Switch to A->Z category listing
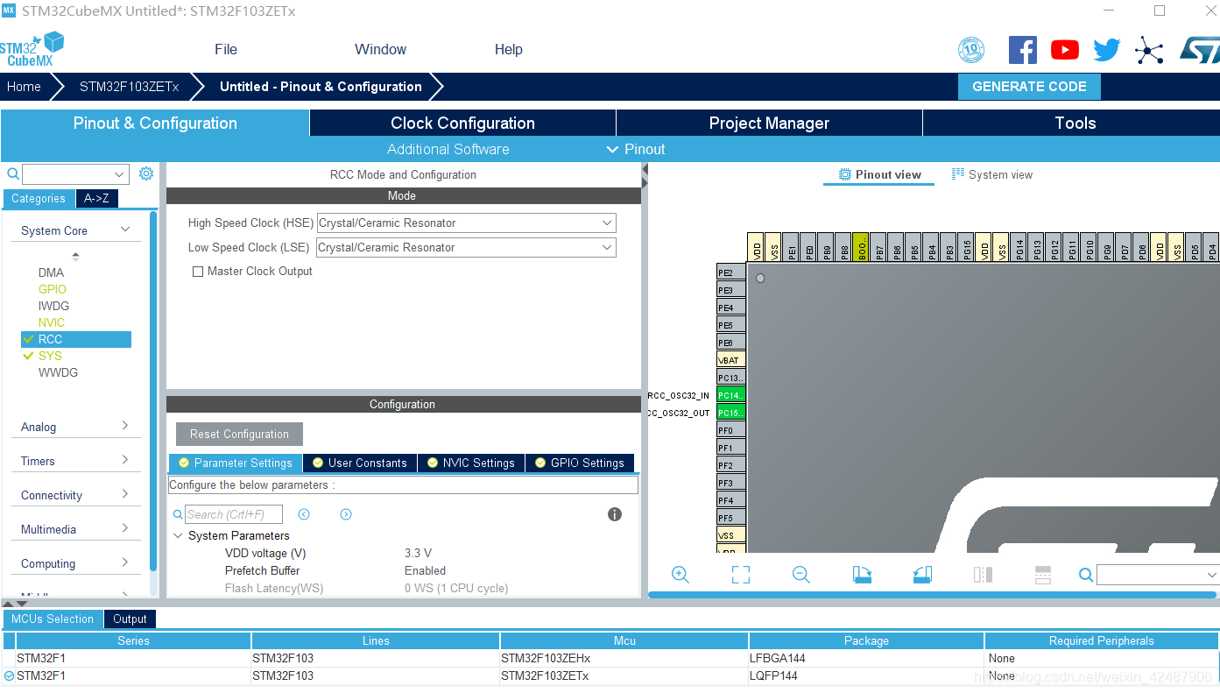 point(96,199)
